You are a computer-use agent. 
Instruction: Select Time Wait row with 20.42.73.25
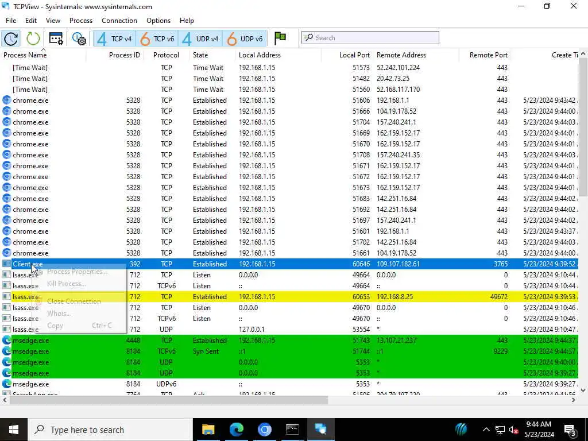pos(289,78)
